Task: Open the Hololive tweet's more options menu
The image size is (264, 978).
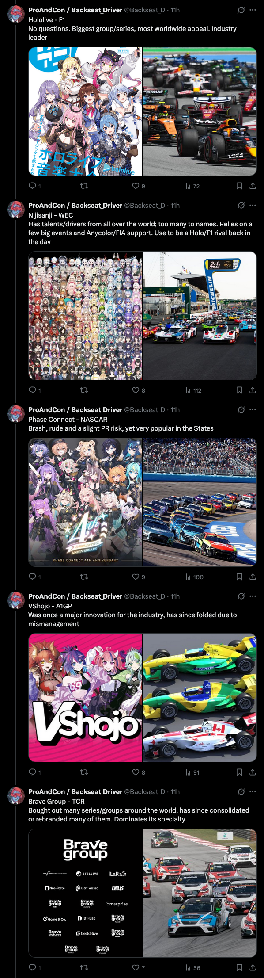Action: [x=253, y=10]
